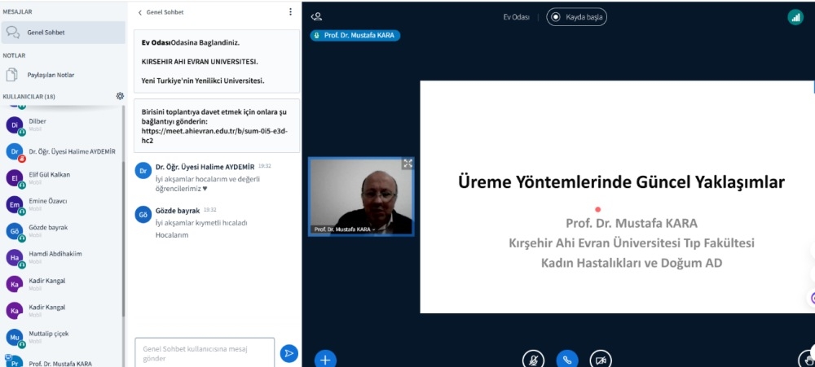
Task: Toggle Kayda başla recording button
Action: [x=577, y=17]
